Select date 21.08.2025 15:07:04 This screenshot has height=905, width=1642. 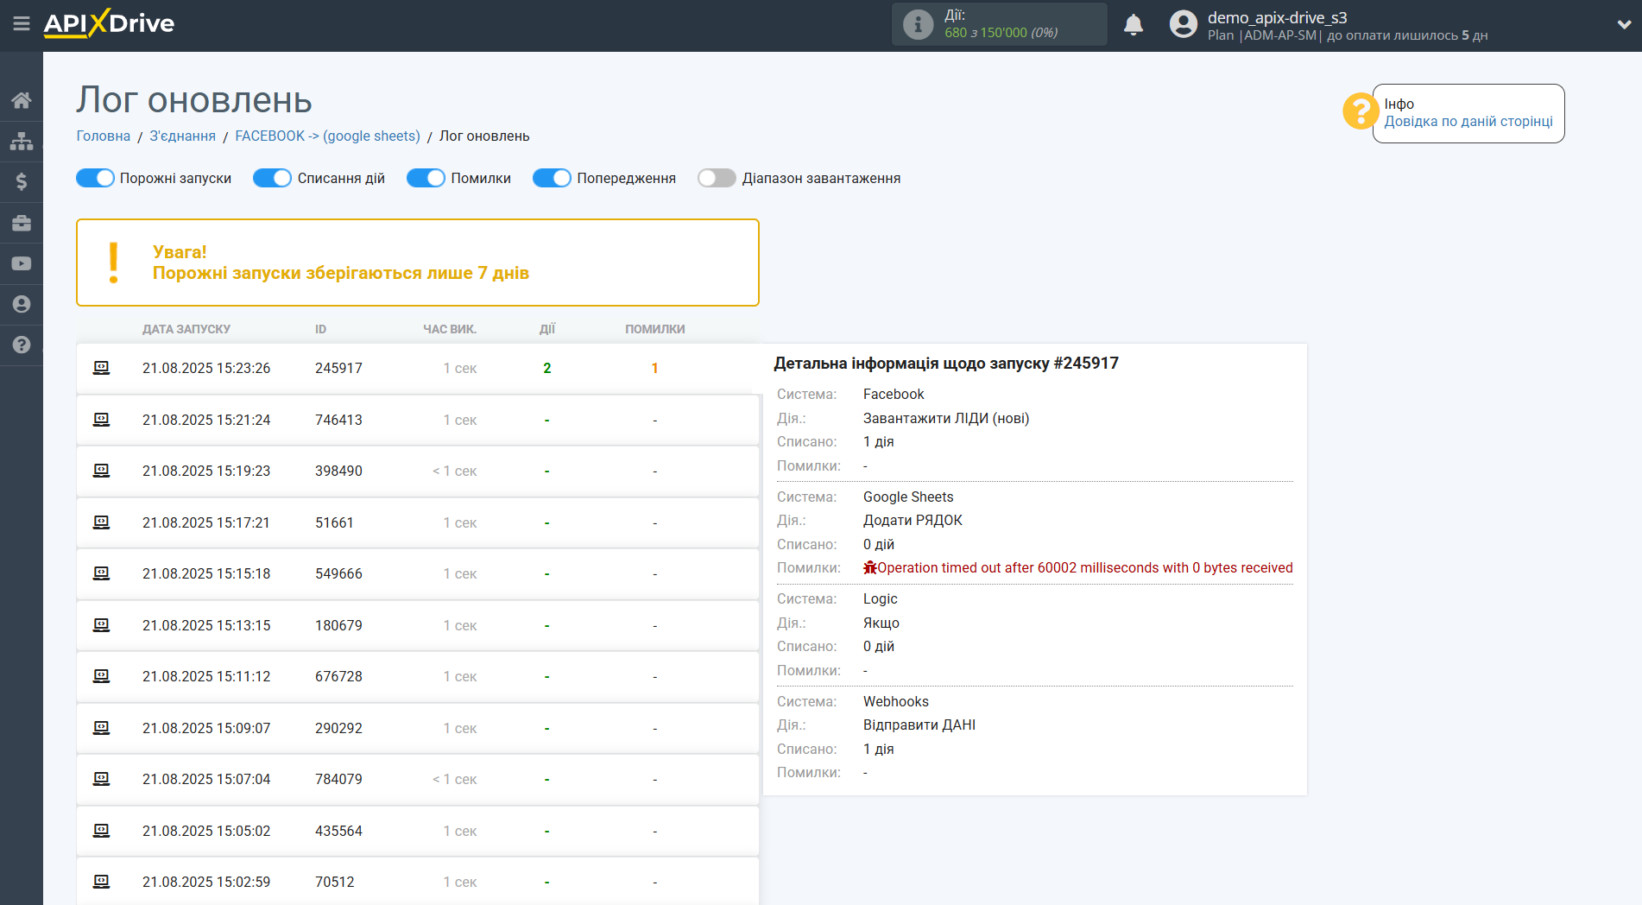[206, 779]
